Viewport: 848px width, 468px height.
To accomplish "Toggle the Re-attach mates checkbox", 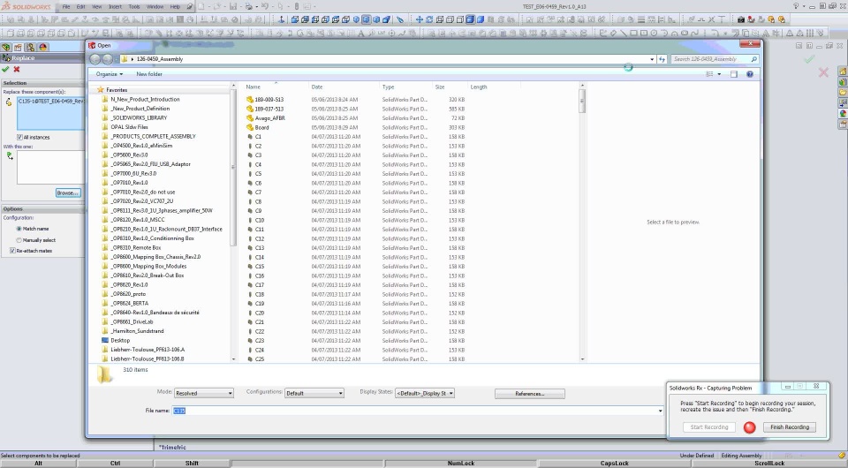I will [12, 251].
